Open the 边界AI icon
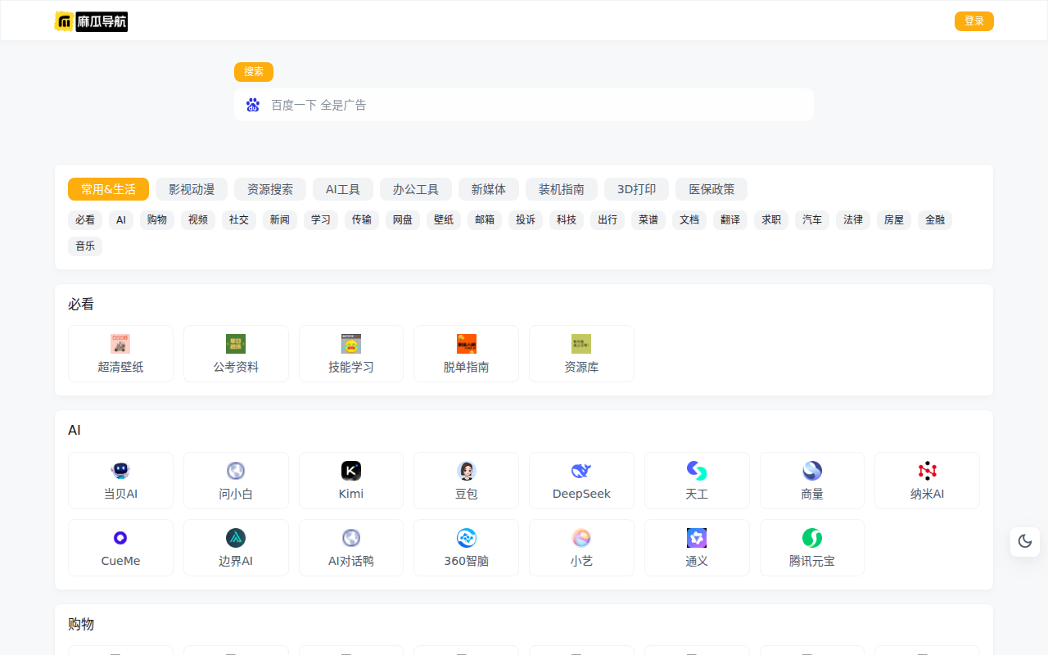 (x=236, y=538)
